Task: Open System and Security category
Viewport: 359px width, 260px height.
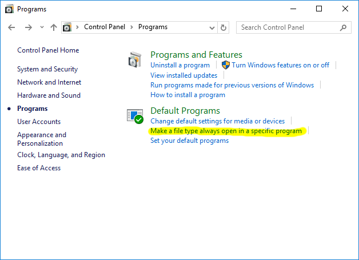Action: [x=47, y=69]
